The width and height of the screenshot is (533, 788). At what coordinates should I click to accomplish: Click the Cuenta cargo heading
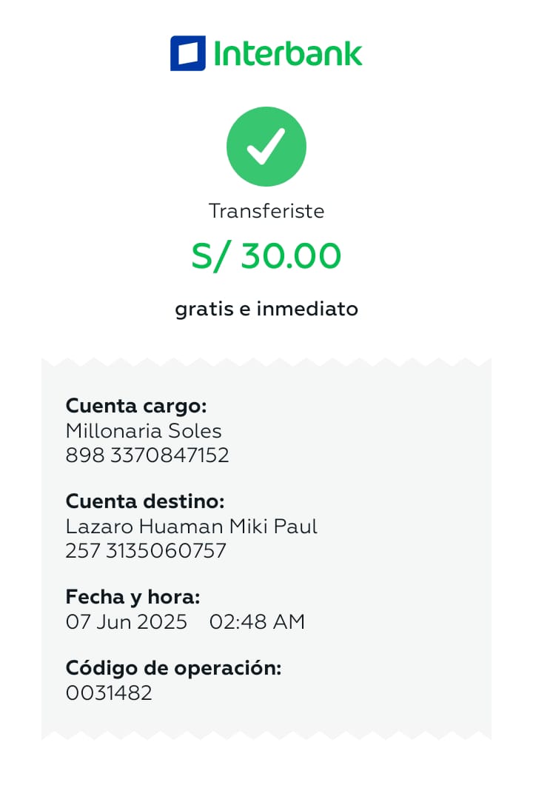point(136,406)
